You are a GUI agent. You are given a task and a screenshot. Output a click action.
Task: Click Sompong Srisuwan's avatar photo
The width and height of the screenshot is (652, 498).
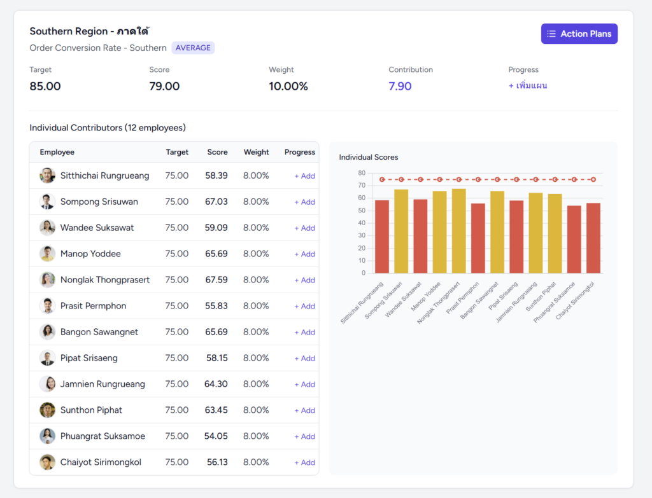pyautogui.click(x=47, y=202)
